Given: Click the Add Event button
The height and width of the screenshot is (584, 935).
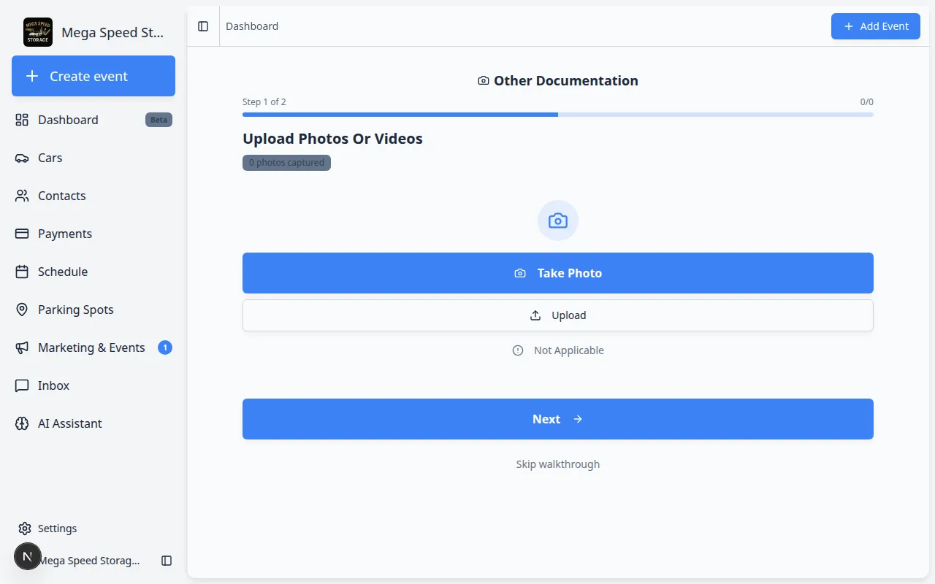Looking at the screenshot, I should point(876,26).
